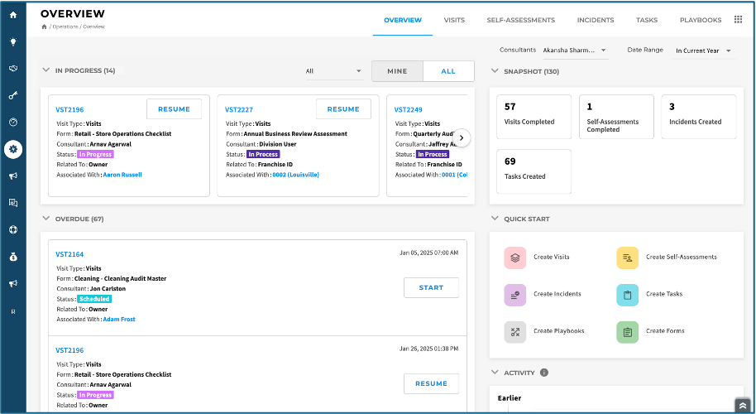Switch to the Incidents tab
Viewport: 756px width, 414px height.
tap(596, 20)
